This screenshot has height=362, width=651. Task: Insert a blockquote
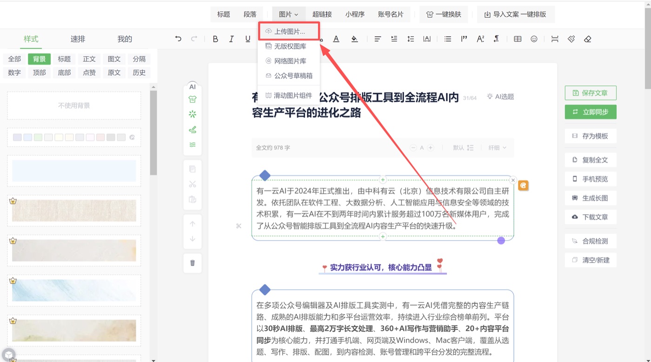(x=464, y=39)
